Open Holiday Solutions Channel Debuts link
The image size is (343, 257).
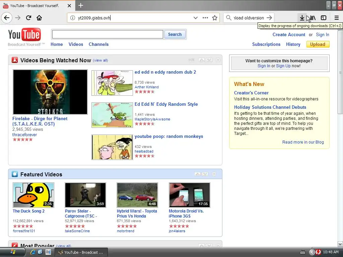click(x=270, y=107)
